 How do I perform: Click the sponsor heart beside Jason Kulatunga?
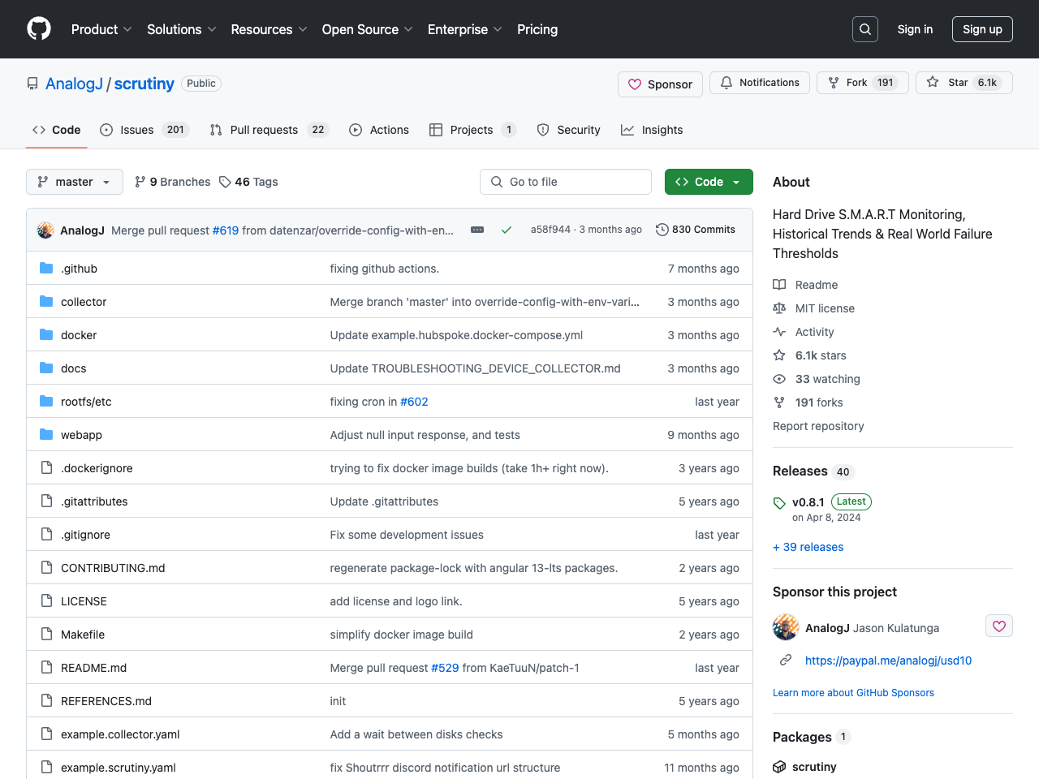tap(999, 626)
